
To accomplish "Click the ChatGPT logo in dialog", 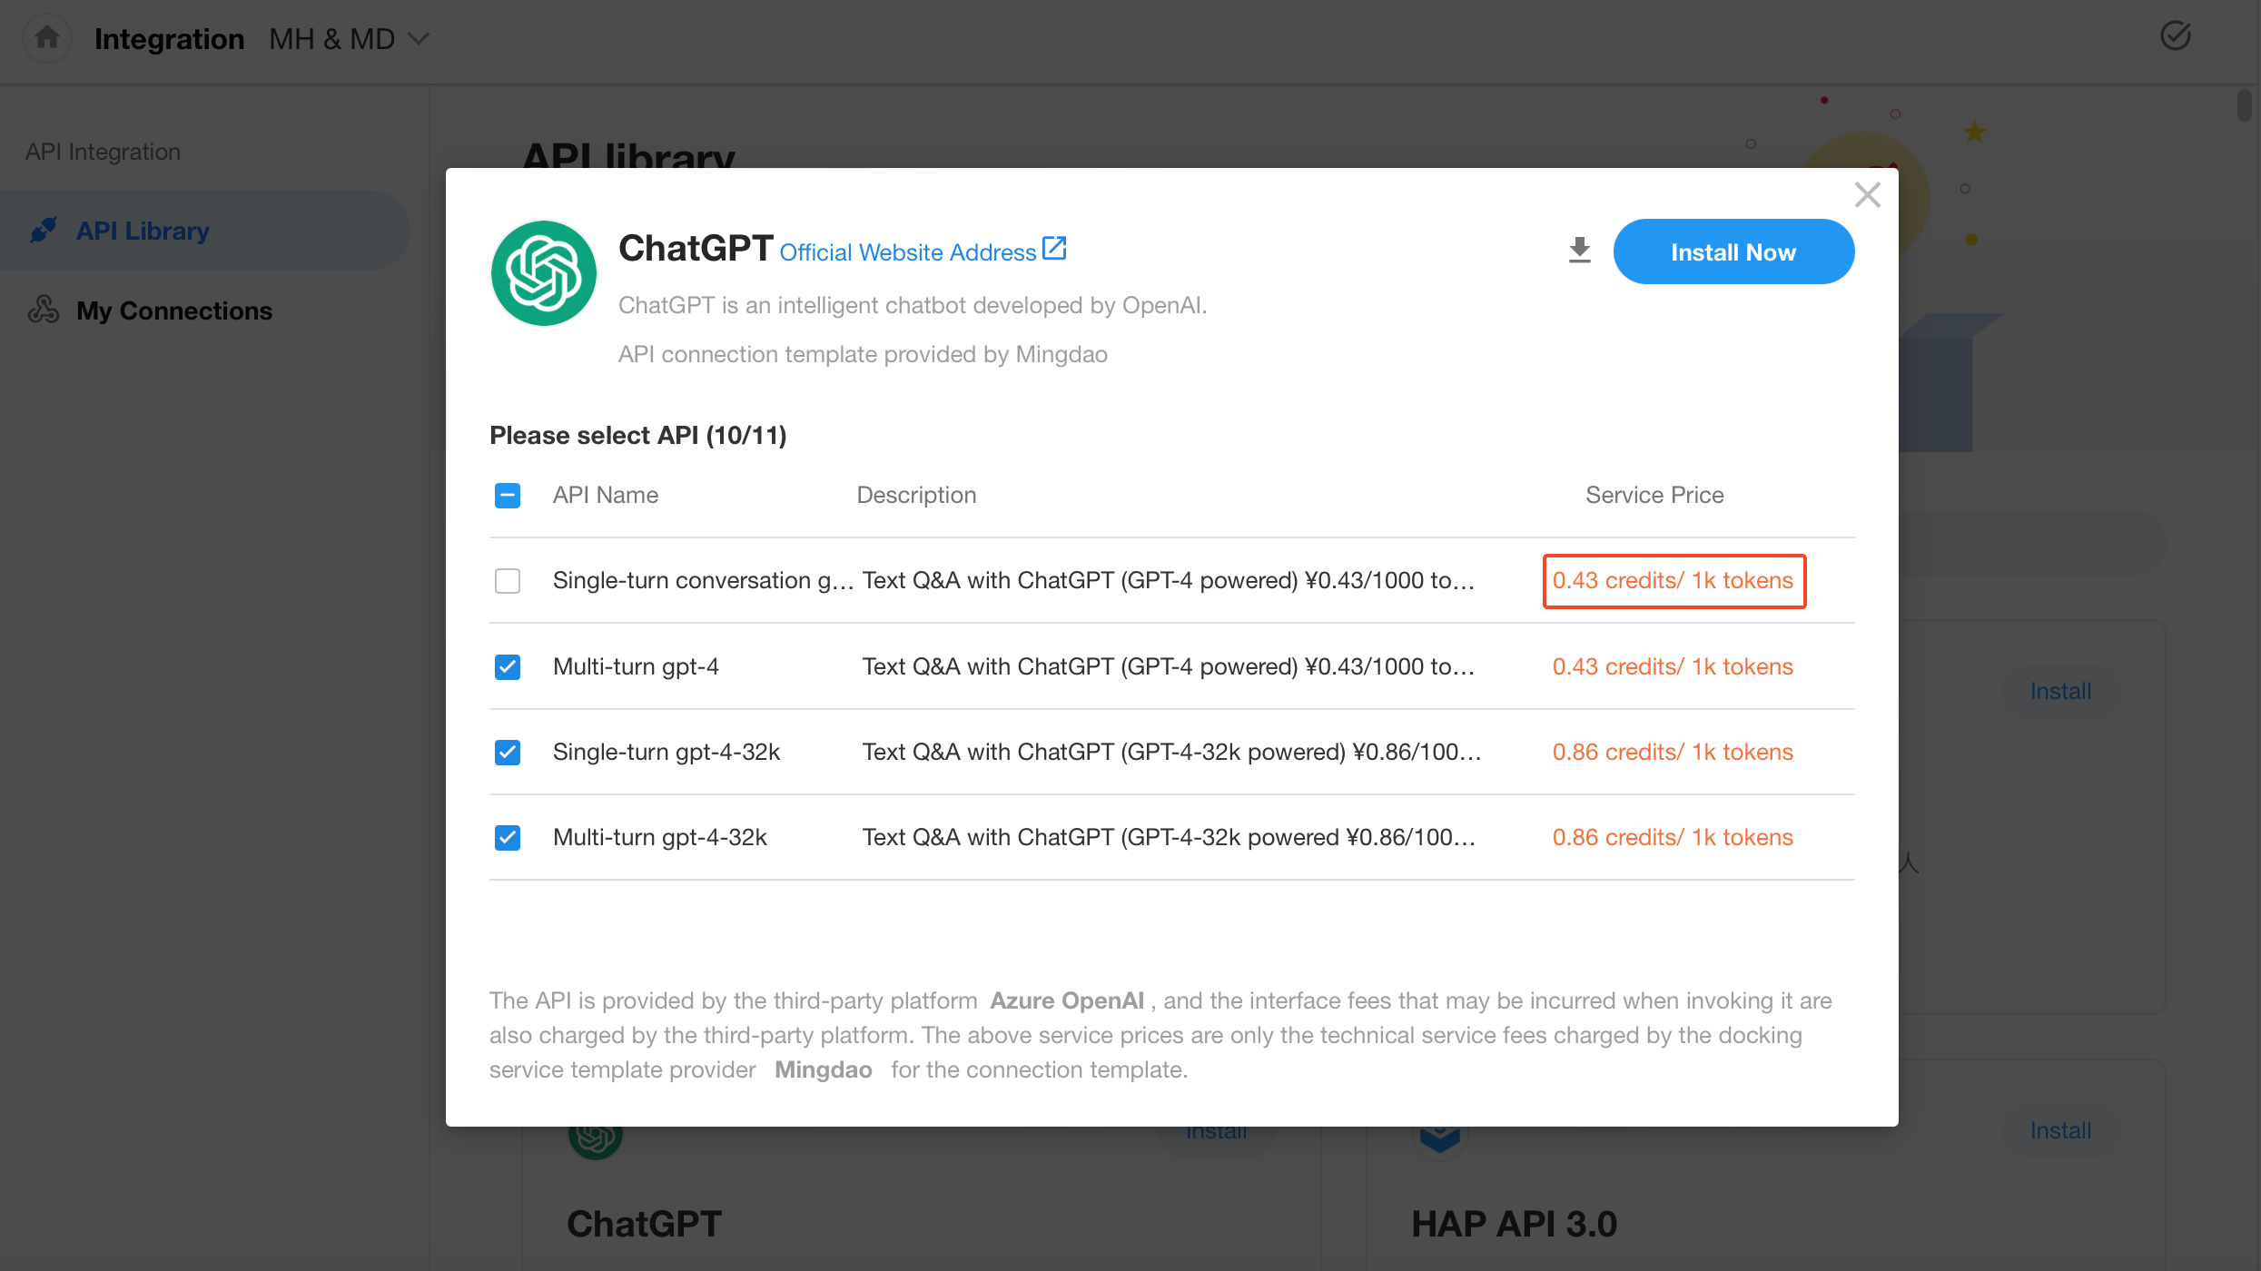I will click(543, 273).
